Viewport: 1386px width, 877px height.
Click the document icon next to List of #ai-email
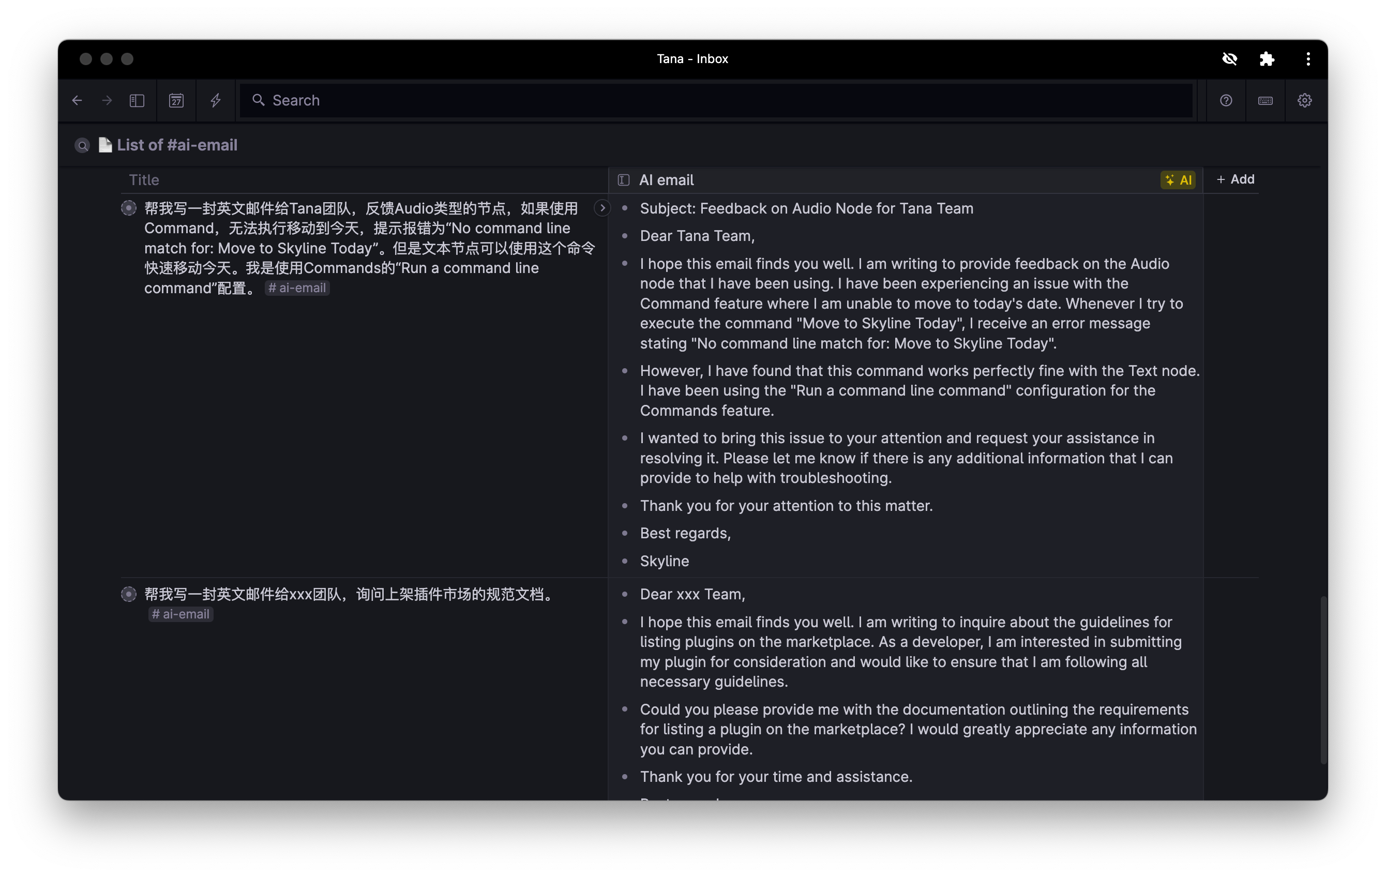105,145
